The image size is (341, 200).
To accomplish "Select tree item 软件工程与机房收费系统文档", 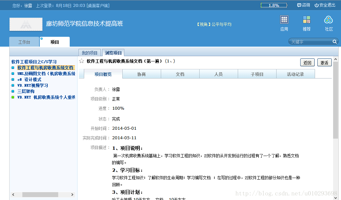I will [x=46, y=68].
